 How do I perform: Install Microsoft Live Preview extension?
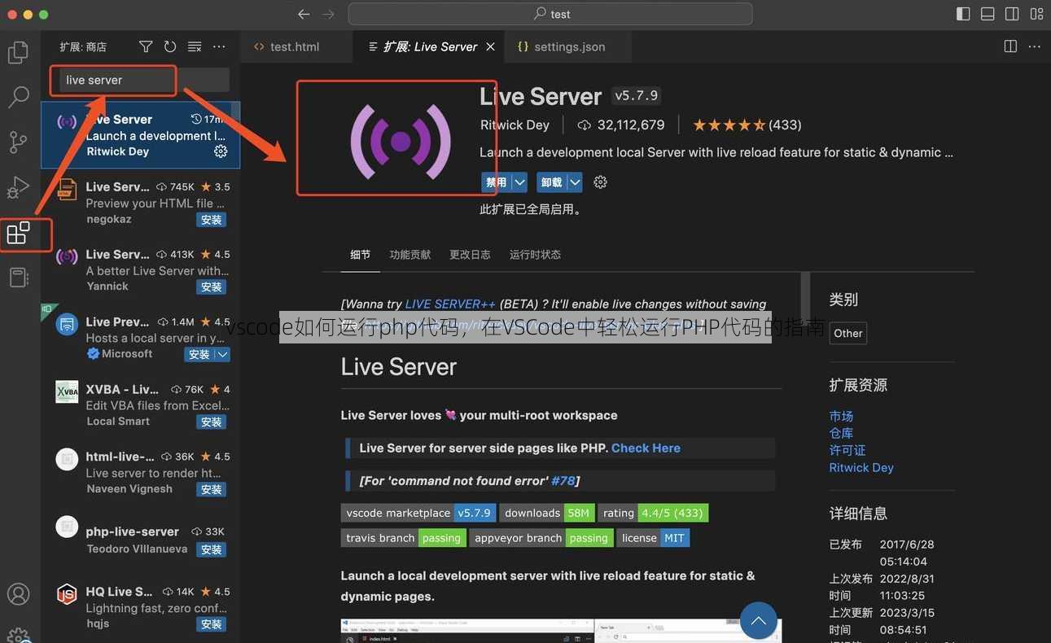pos(199,354)
